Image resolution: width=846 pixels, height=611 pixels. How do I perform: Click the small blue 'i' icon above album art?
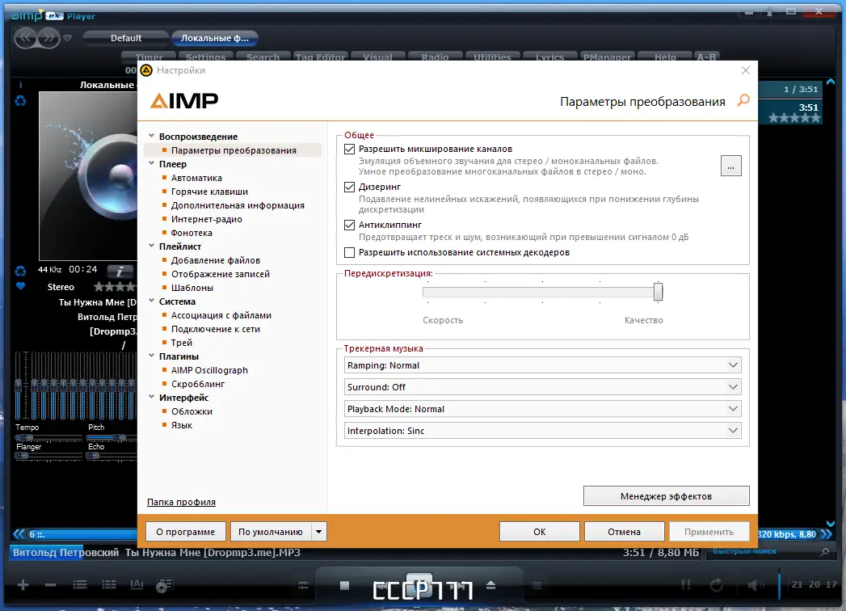[20, 85]
